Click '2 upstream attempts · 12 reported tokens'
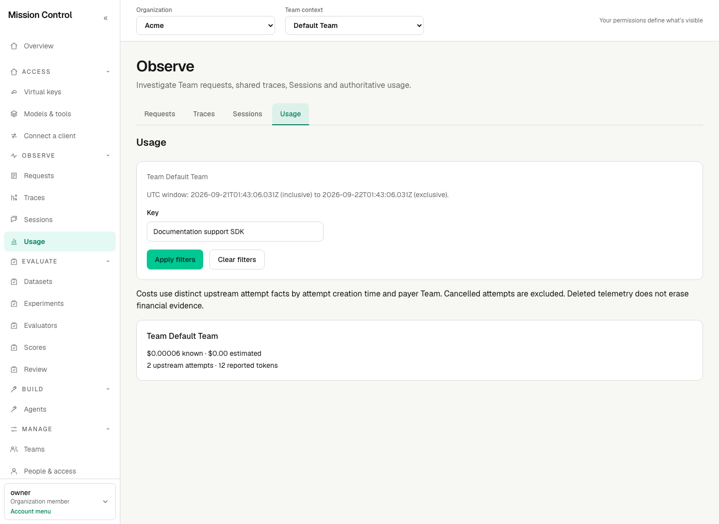This screenshot has width=719, height=524. coord(212,365)
